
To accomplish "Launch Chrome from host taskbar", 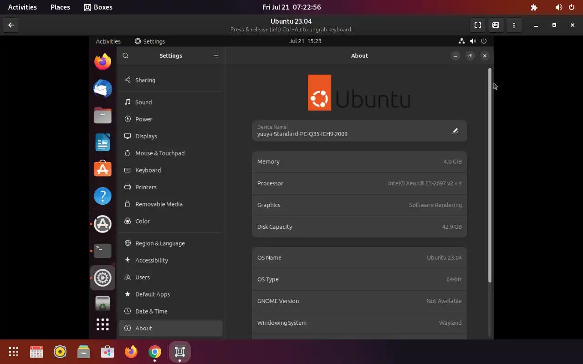I will 155,352.
